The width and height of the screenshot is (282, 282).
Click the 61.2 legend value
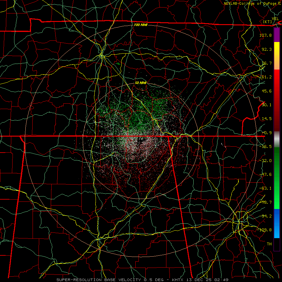click(x=267, y=77)
